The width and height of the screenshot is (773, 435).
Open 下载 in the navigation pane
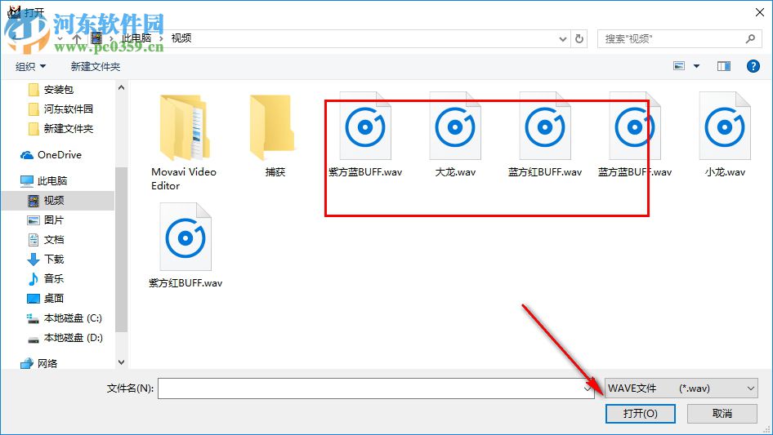click(x=46, y=260)
